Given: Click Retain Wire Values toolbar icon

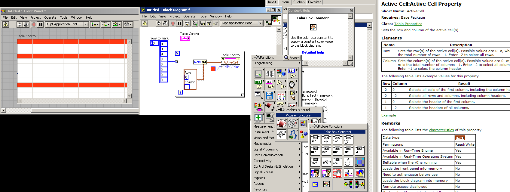Looking at the screenshot, I should 195,23.
